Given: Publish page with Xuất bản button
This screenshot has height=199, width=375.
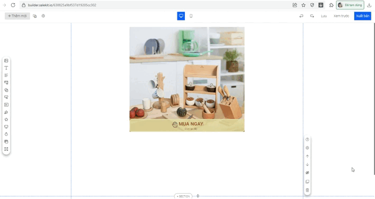Looking at the screenshot, I should (362, 16).
